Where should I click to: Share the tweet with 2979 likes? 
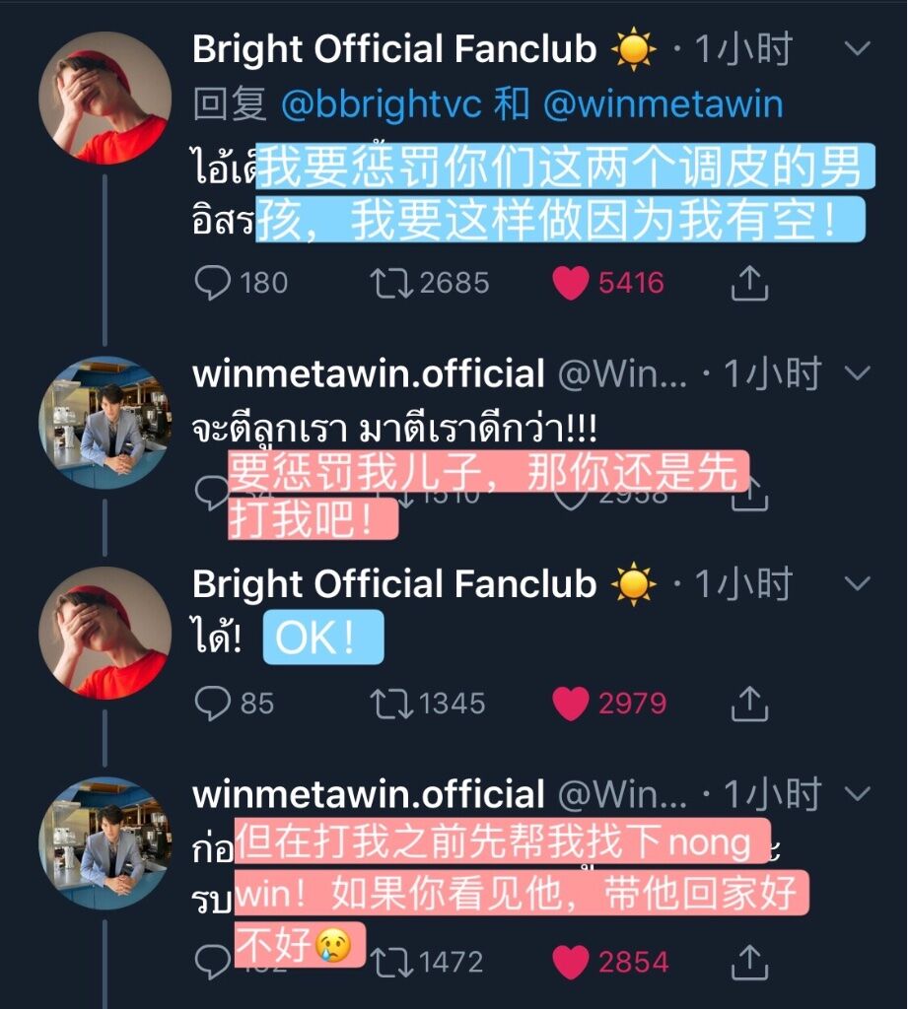[749, 704]
